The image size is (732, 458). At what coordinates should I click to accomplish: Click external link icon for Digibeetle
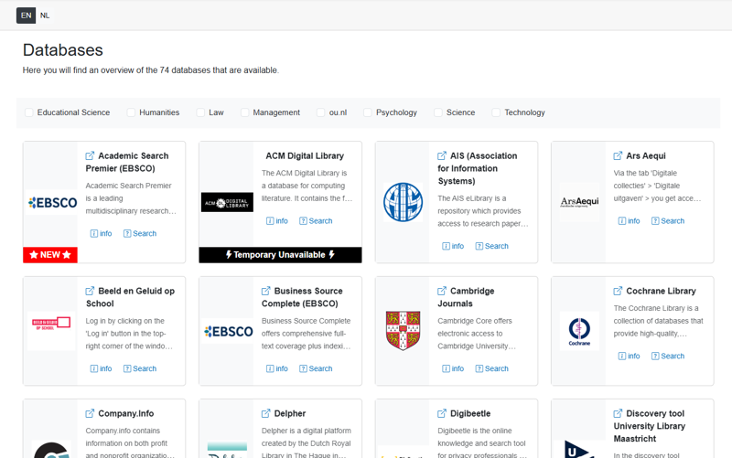(x=442, y=414)
